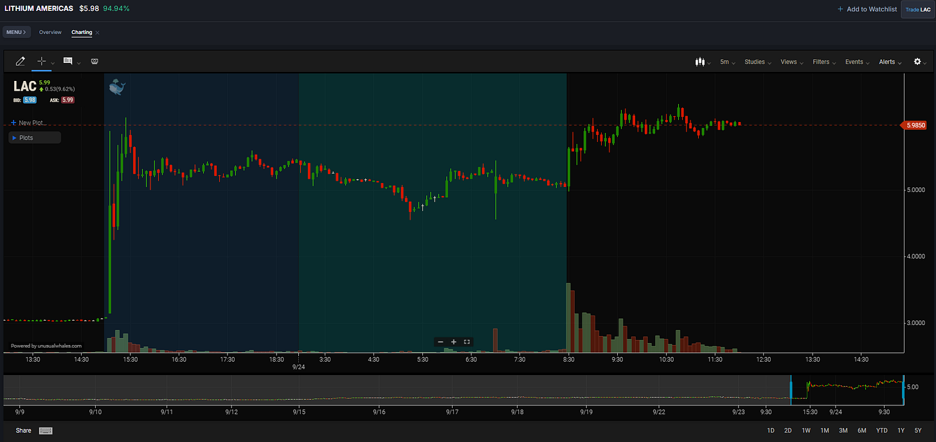This screenshot has width=936, height=442.
Task: Open the 5m interval dropdown
Action: pyautogui.click(x=727, y=62)
